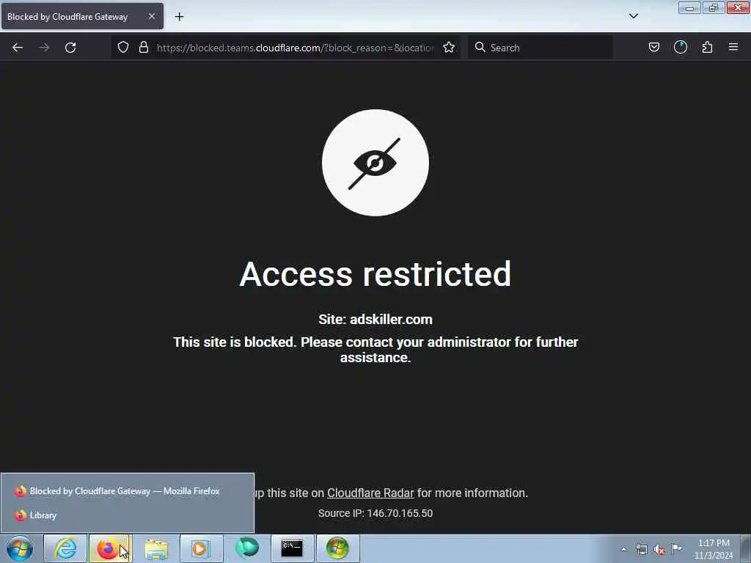Click the Firefox taskbar button

click(x=110, y=548)
